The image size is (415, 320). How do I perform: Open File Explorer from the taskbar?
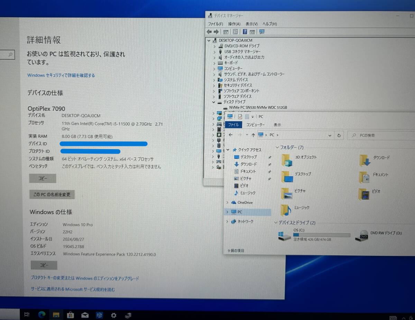click(x=56, y=315)
